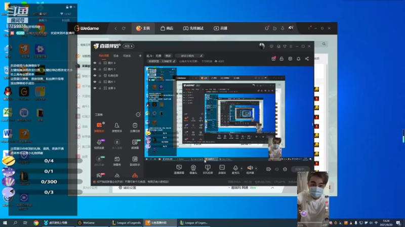
Task: Select the 图片 3 layer row
Action: pyautogui.click(x=117, y=69)
